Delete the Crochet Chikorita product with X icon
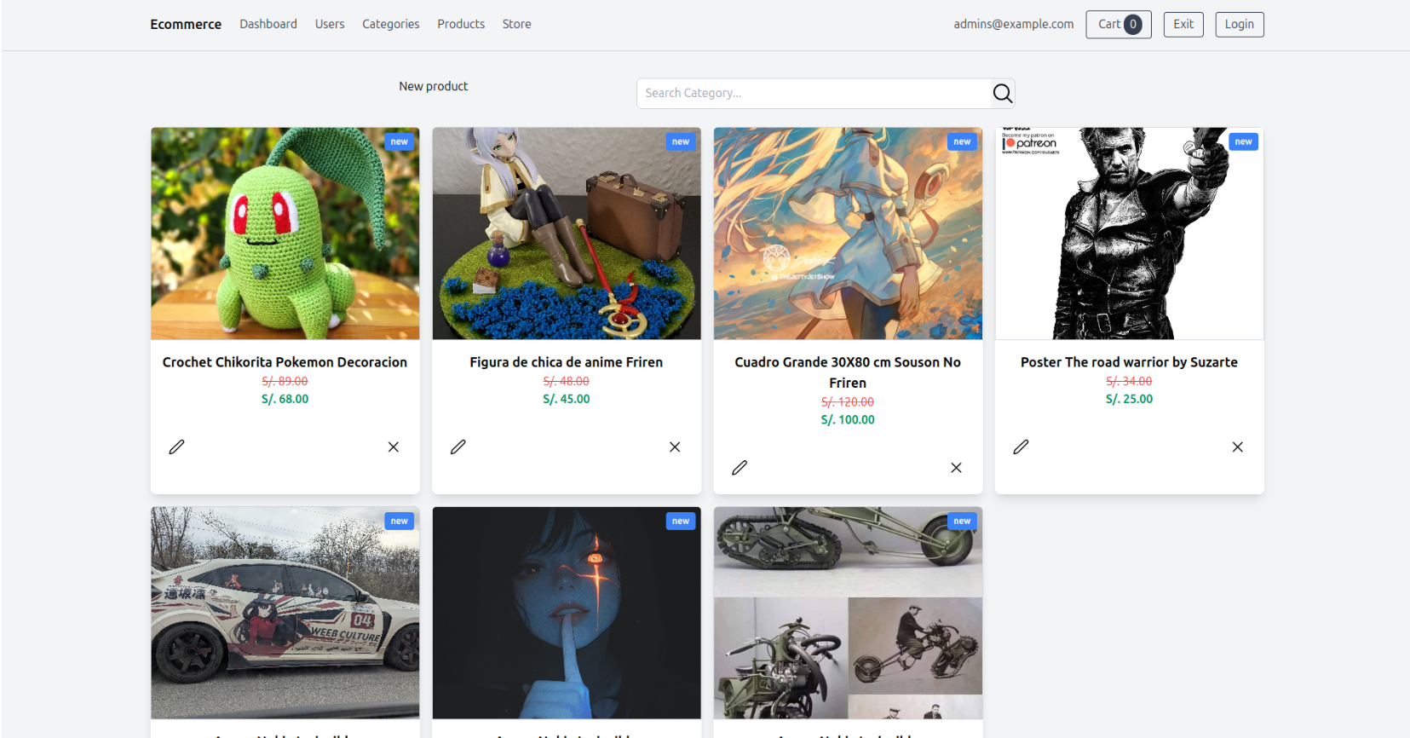This screenshot has height=738, width=1410. (394, 447)
